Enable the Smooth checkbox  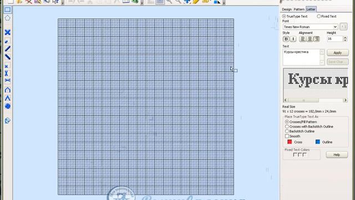point(287,136)
